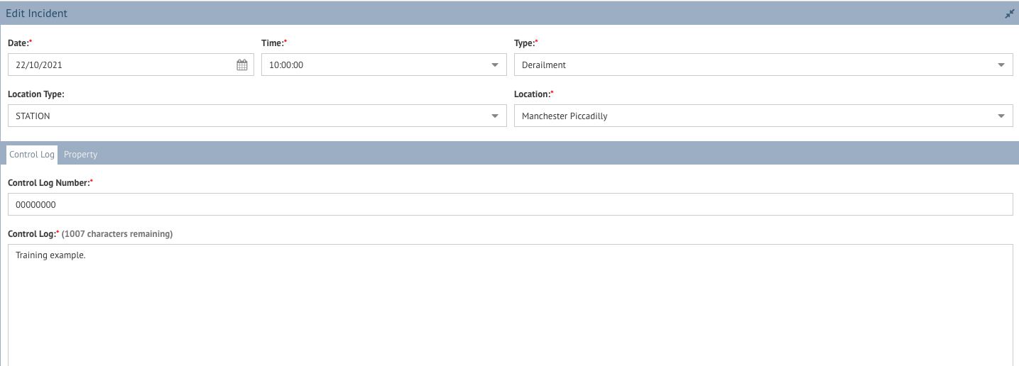Viewport: 1019px width, 366px height.
Task: Click the Type field label
Action: (x=526, y=43)
